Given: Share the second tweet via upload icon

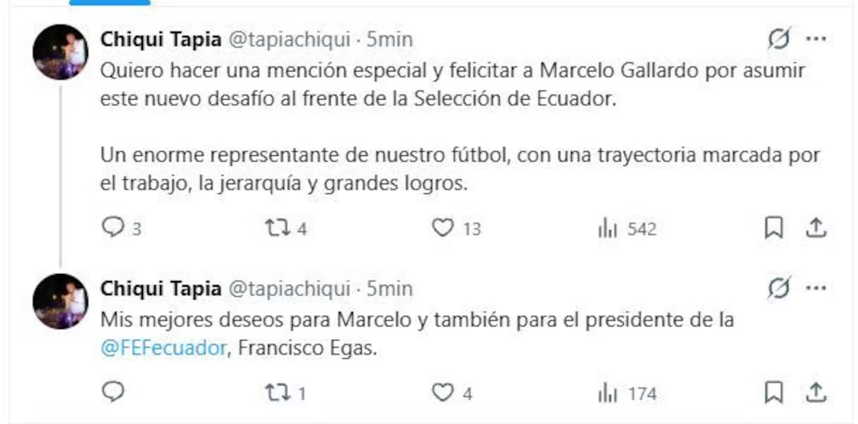Looking at the screenshot, I should [x=816, y=392].
